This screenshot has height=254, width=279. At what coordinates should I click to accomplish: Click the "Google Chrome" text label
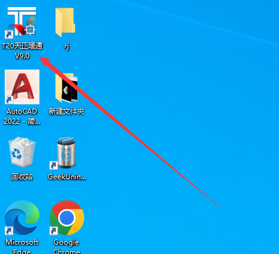click(67, 246)
